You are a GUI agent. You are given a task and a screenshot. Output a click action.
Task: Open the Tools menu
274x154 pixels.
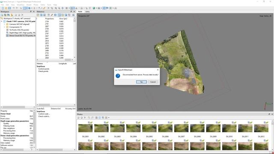coord(49,5)
